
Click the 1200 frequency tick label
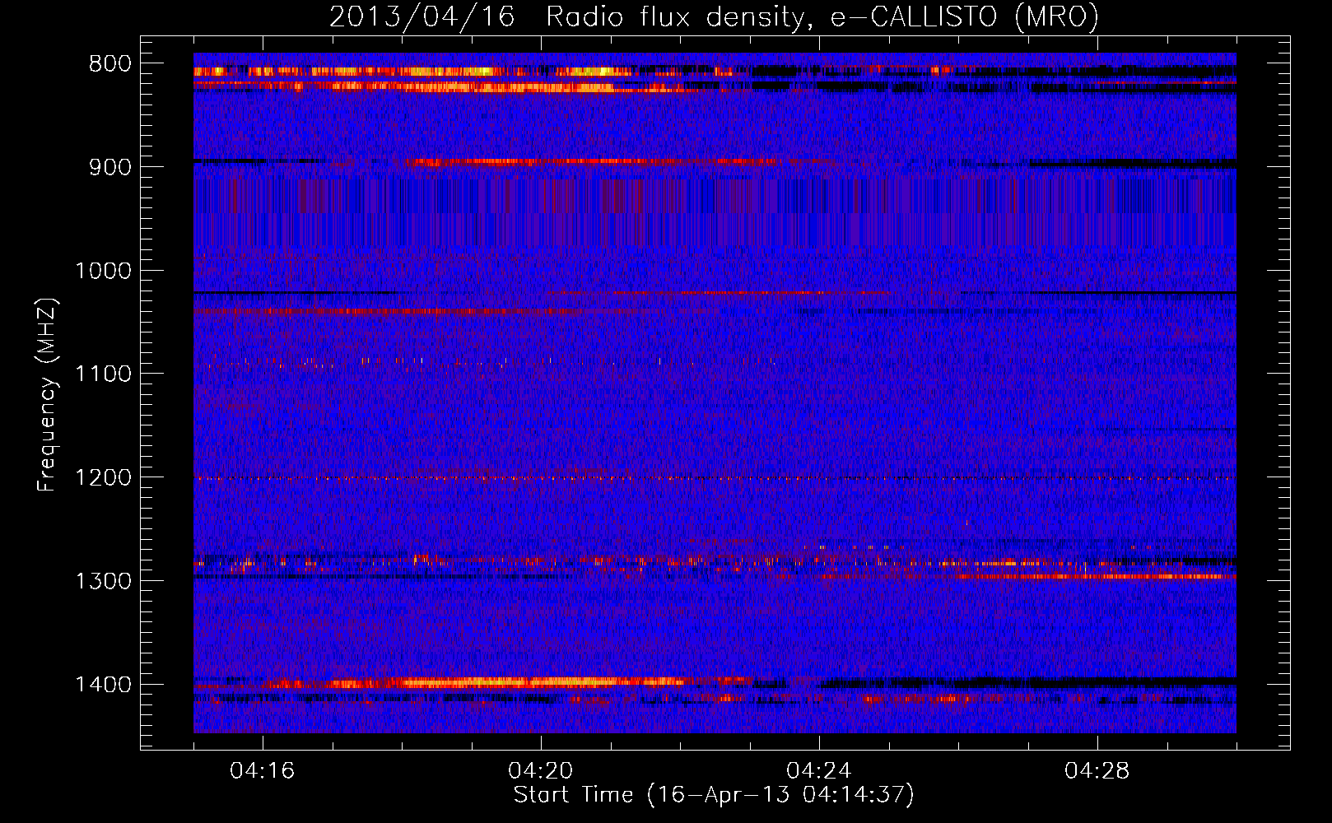click(103, 478)
